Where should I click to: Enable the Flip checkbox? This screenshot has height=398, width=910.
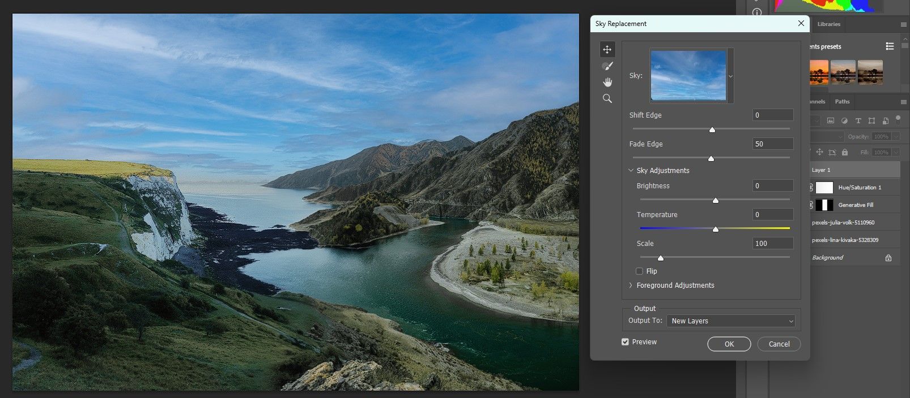640,271
